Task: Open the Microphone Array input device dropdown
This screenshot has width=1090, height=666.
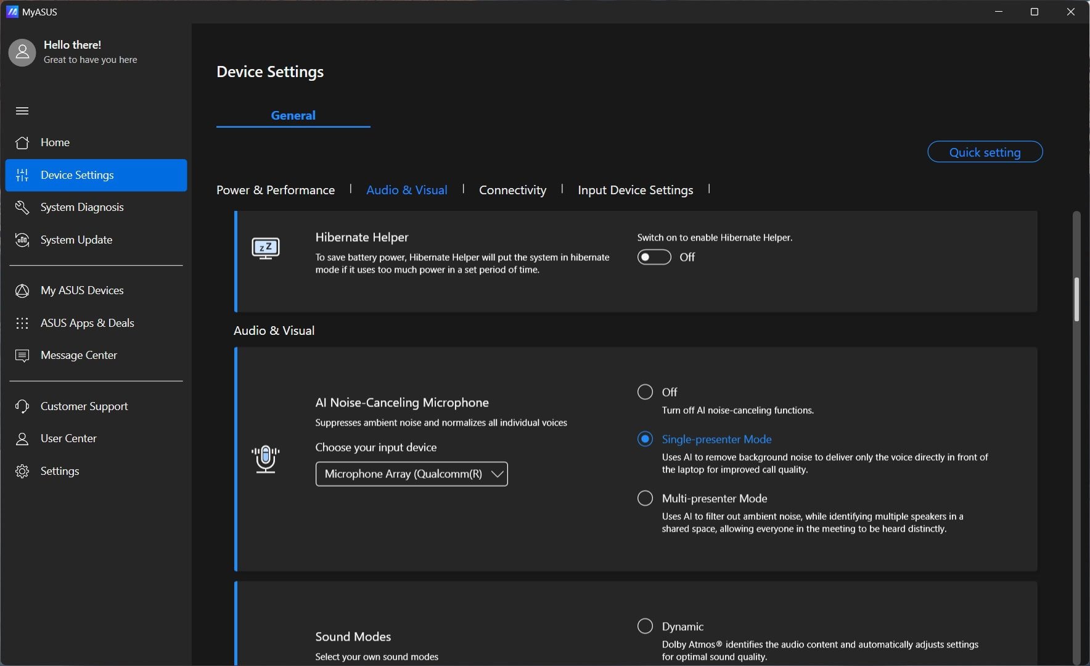Action: [412, 474]
